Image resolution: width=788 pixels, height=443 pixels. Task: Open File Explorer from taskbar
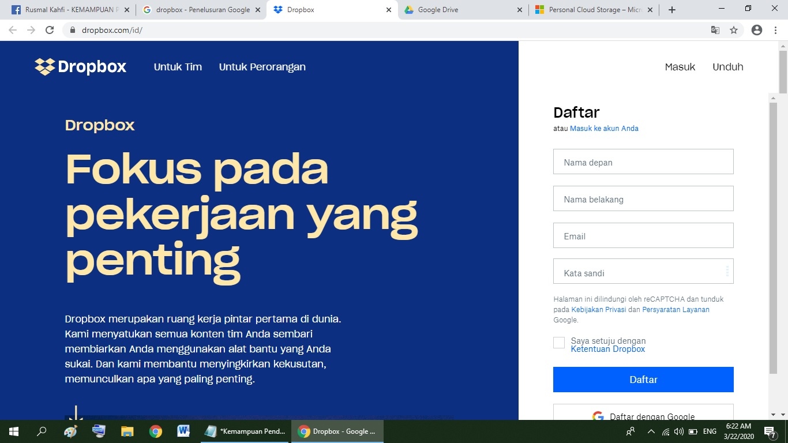[127, 431]
